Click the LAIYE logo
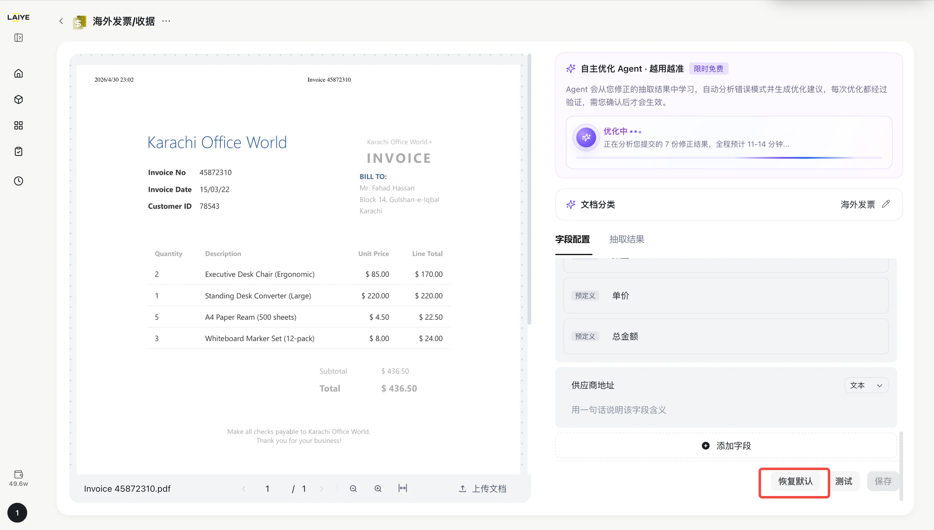The height and width of the screenshot is (530, 934). coord(18,17)
